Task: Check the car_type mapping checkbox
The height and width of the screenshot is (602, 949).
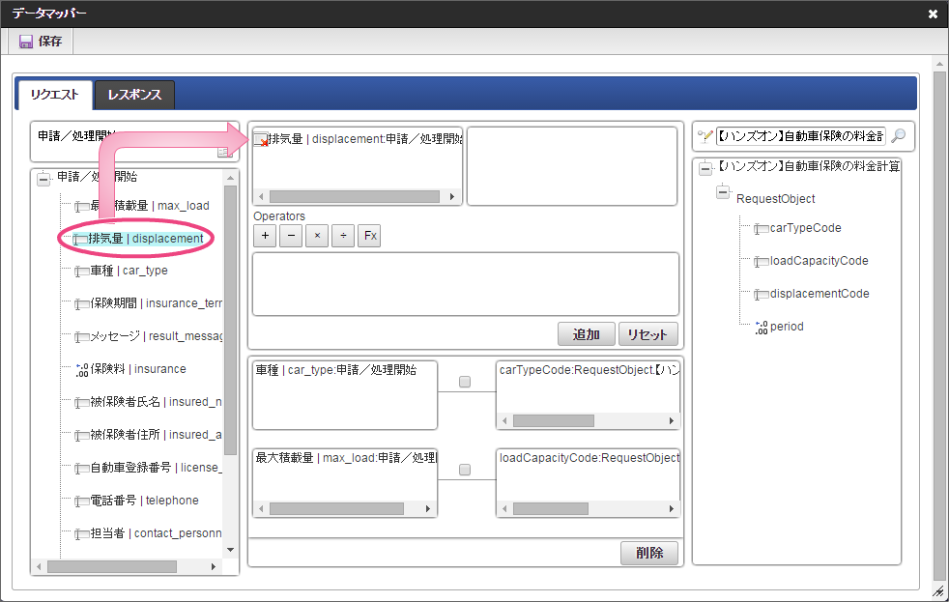Action: pyautogui.click(x=465, y=382)
